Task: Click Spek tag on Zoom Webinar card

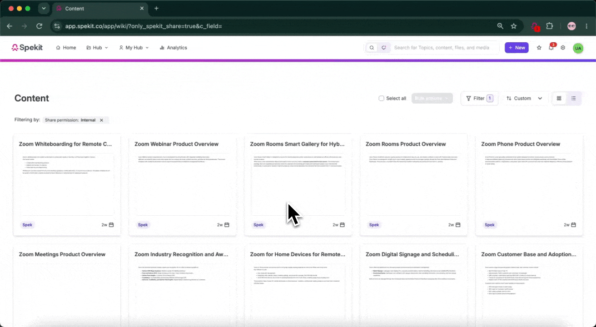Action: 143,225
